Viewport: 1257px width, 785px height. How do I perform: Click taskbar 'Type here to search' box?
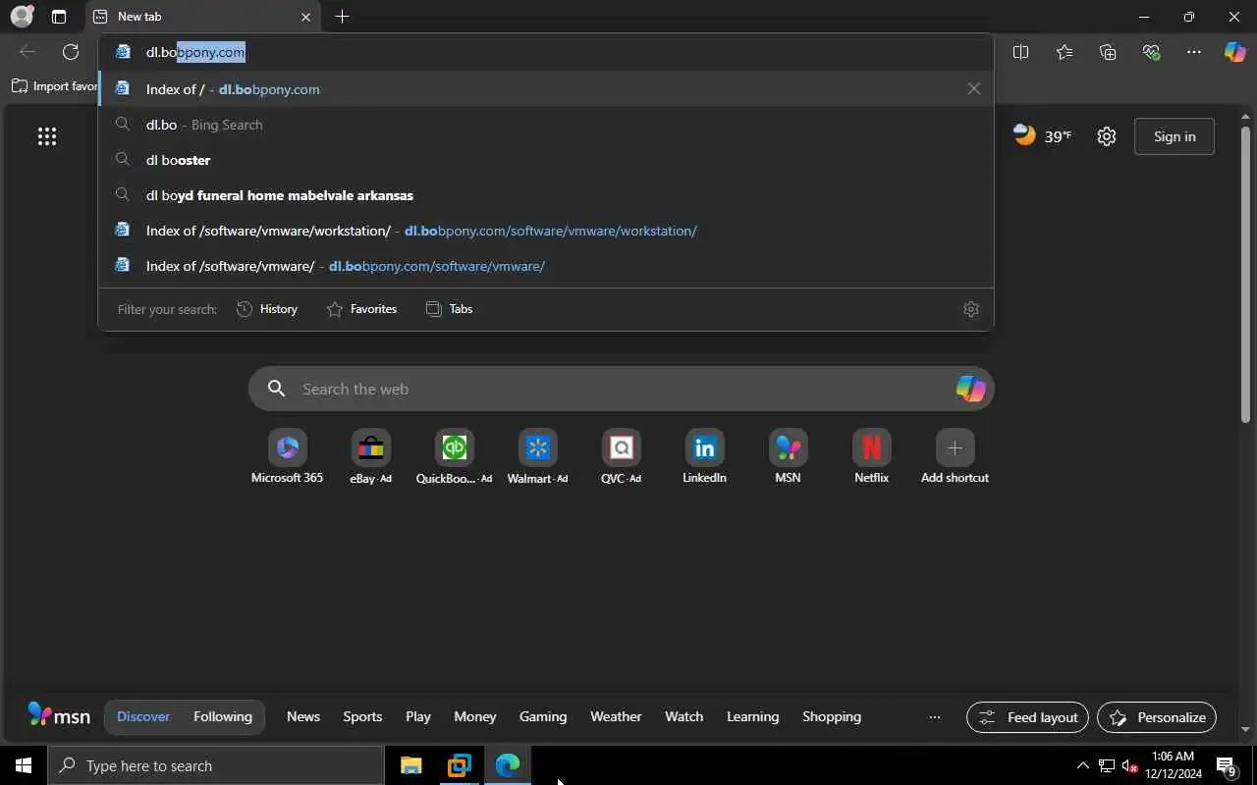[x=216, y=765]
